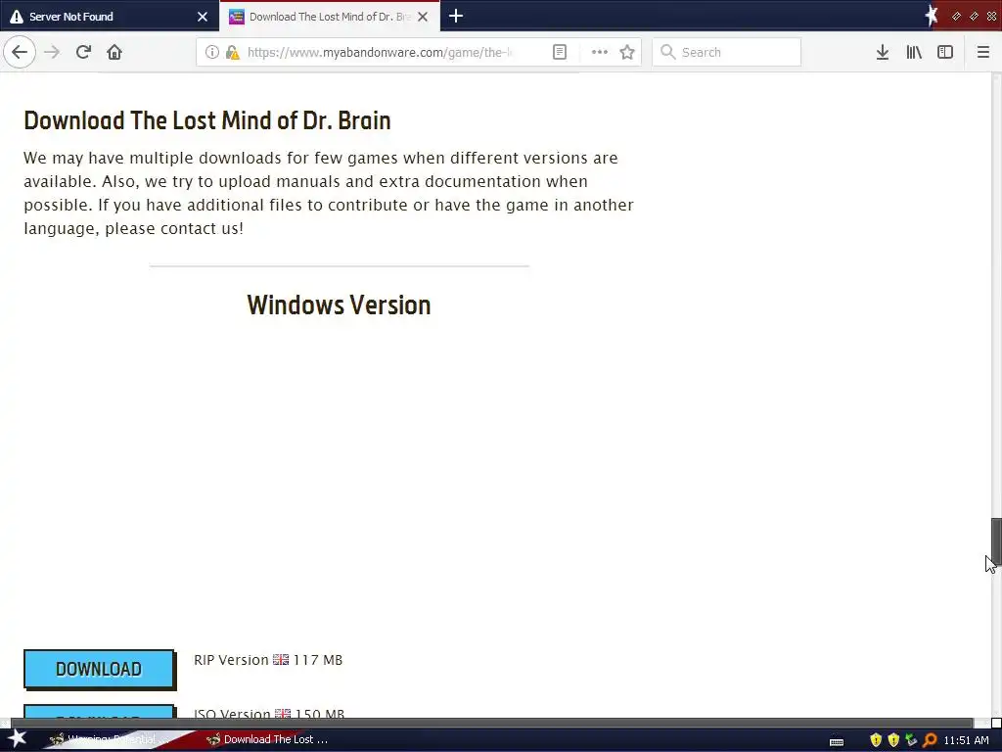Screen dimensions: 1002x752
Task: Open the orange magnifier tray icon
Action: 930,740
